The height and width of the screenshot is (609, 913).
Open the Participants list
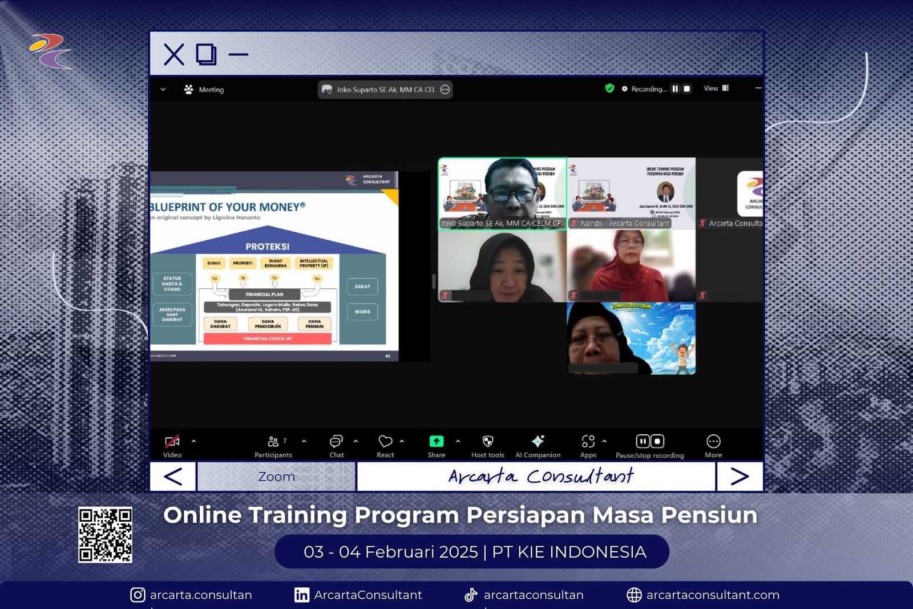pos(273,441)
